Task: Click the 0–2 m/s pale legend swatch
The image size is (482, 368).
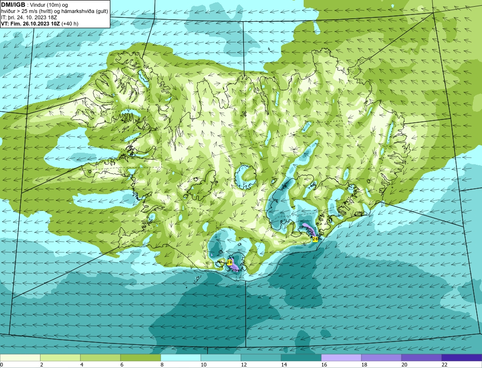Action: pyautogui.click(x=20, y=358)
